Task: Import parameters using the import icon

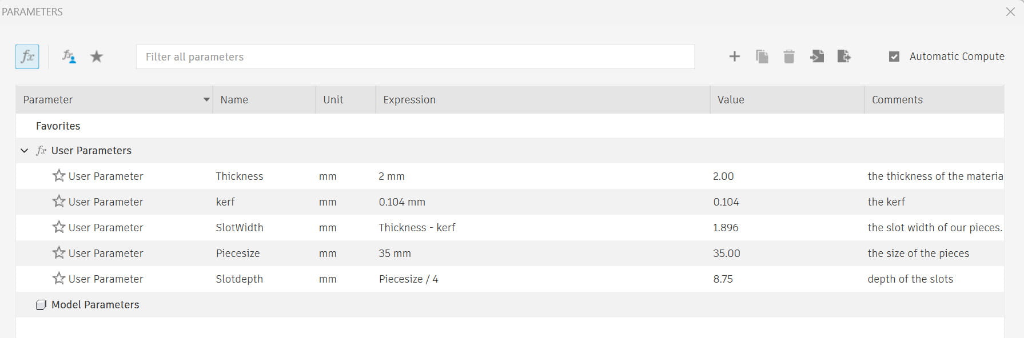Action: (x=816, y=57)
